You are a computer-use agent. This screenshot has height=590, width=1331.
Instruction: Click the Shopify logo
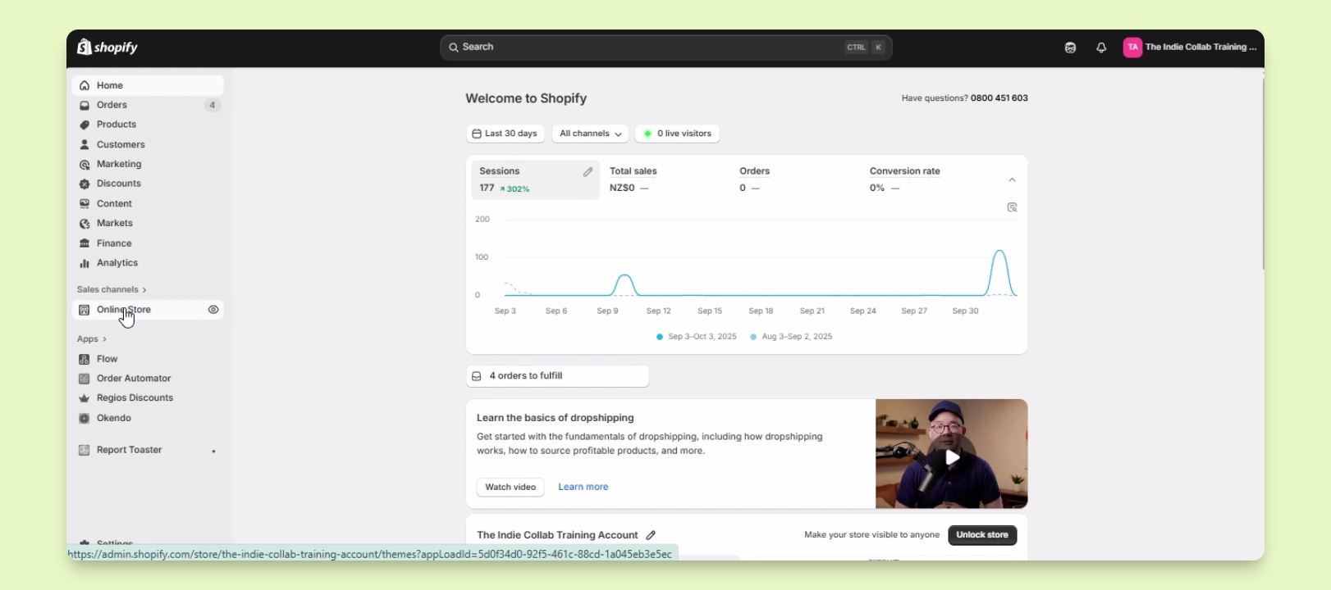point(107,48)
